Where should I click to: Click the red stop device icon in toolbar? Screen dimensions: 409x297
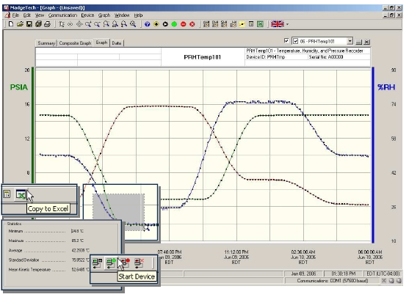pyautogui.click(x=184, y=24)
